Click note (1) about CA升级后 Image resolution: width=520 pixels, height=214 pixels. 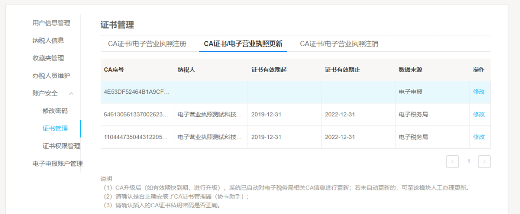(286, 188)
